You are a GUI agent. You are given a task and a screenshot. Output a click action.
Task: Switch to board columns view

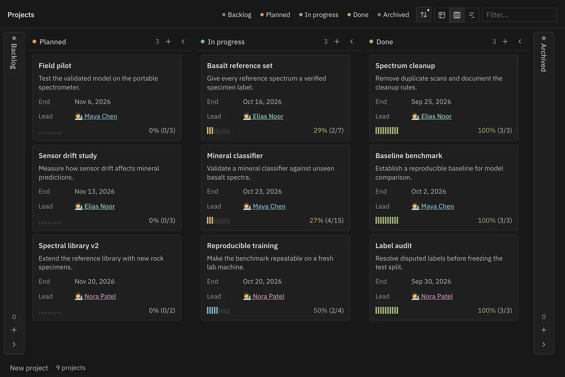click(457, 15)
